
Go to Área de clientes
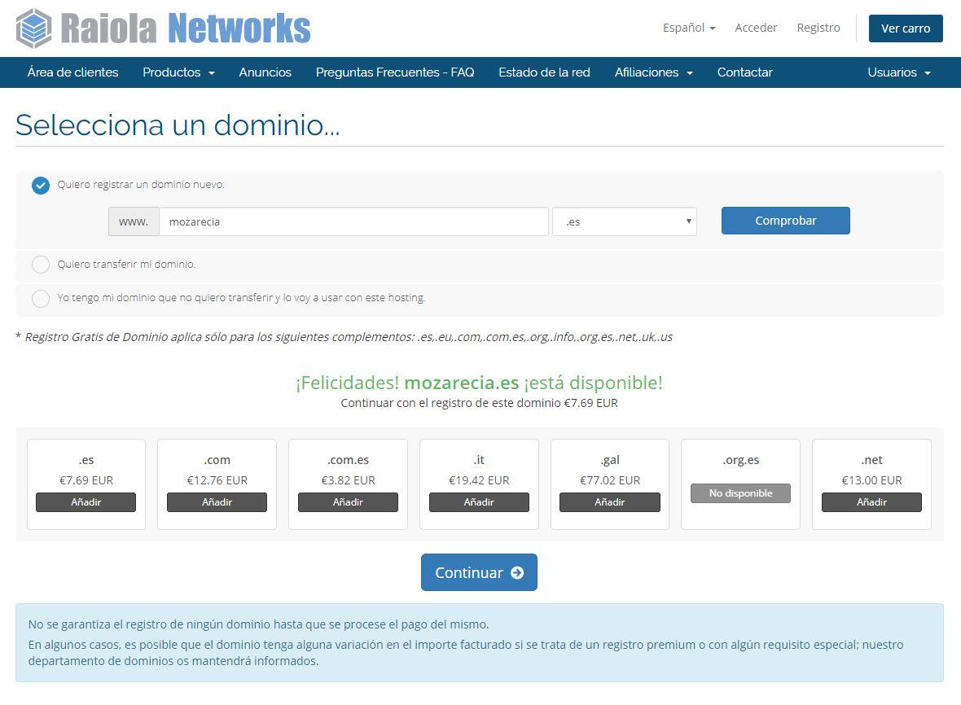click(x=72, y=72)
